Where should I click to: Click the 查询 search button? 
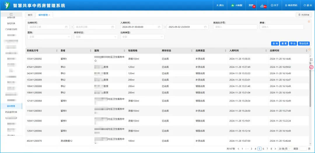(x=275, y=43)
